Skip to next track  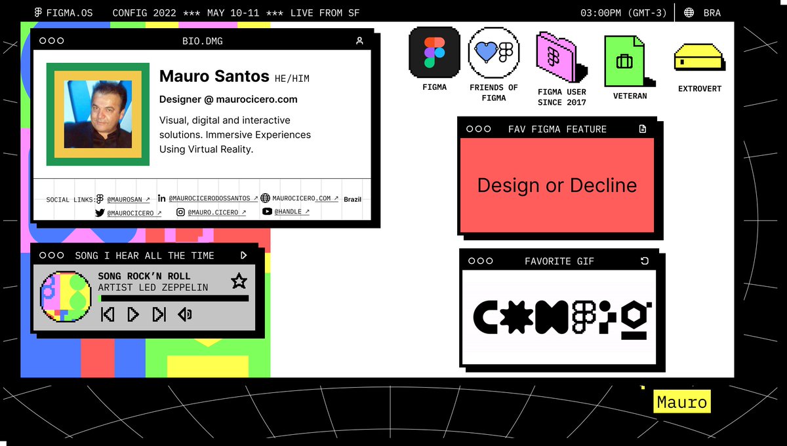pyautogui.click(x=159, y=315)
